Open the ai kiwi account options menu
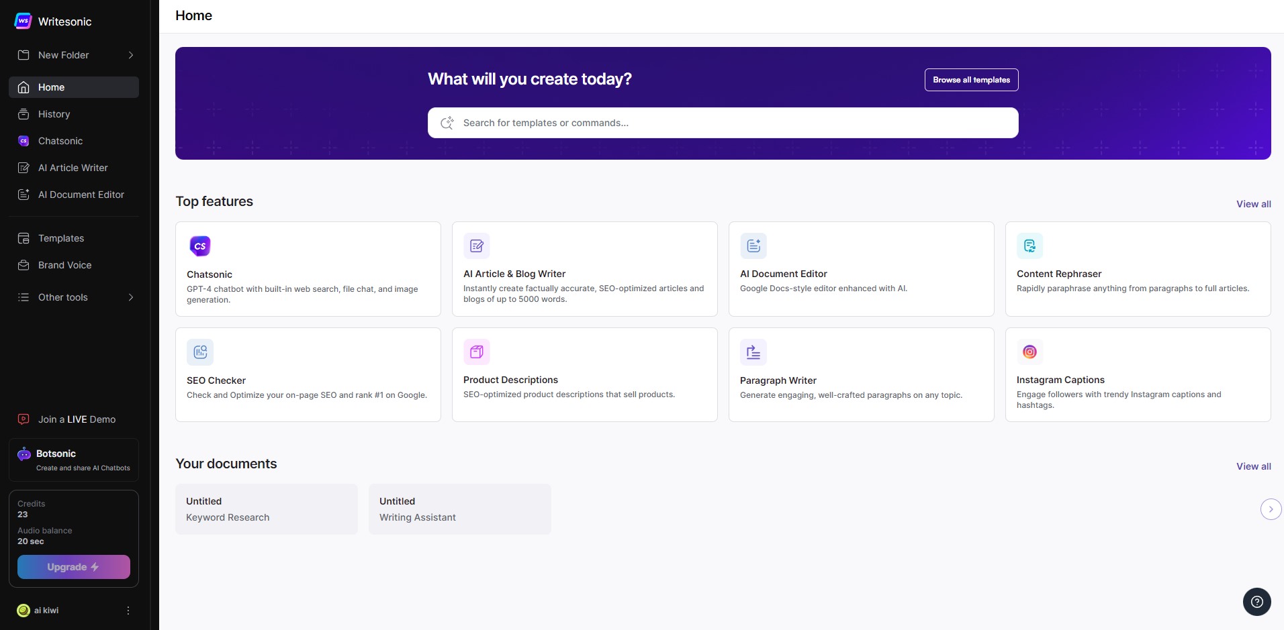1284x630 pixels. click(x=128, y=611)
